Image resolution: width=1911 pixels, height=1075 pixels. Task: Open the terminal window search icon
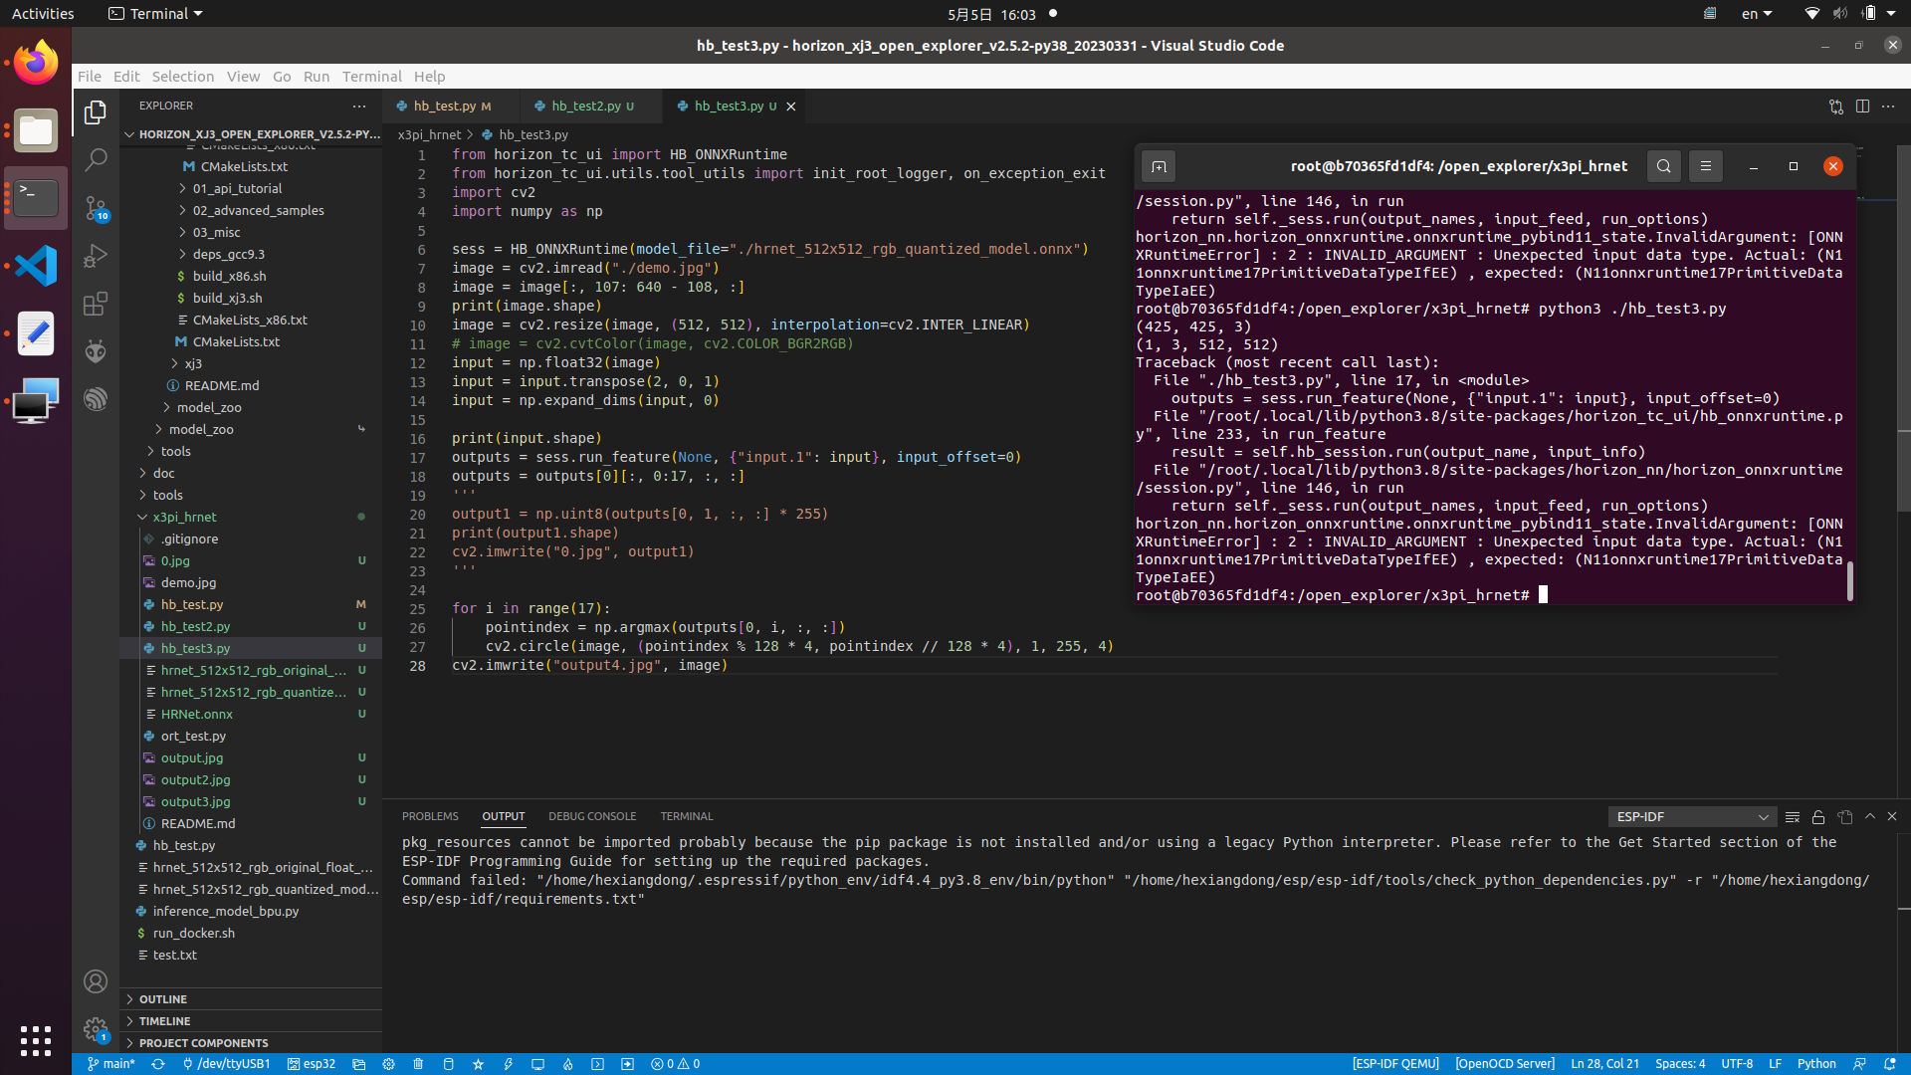[x=1663, y=166]
